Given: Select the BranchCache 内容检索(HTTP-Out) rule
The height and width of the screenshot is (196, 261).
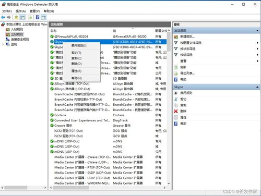Looking at the screenshot, I should [x=78, y=100].
